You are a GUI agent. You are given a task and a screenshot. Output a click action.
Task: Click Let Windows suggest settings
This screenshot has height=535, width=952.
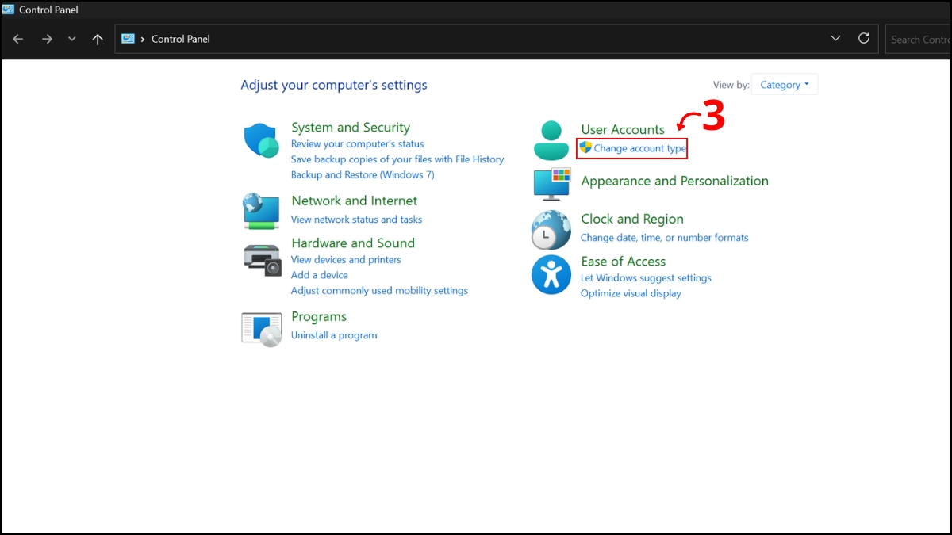pyautogui.click(x=646, y=278)
